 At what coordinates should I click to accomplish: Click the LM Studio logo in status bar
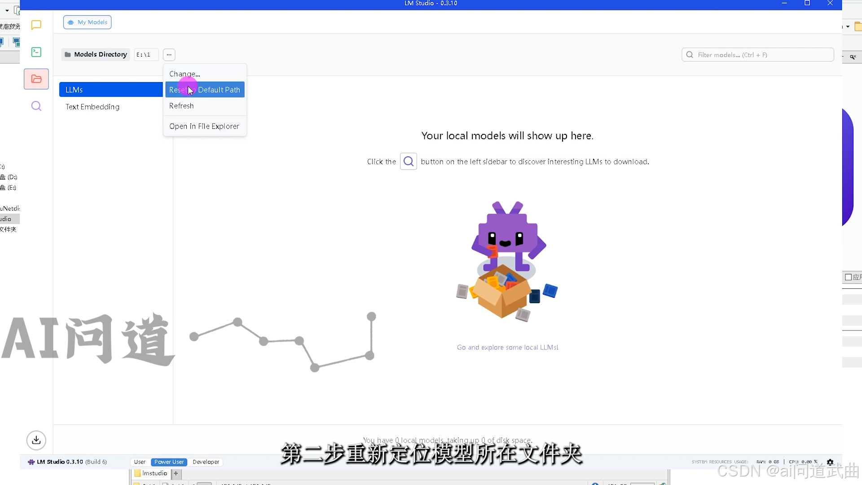click(x=31, y=462)
